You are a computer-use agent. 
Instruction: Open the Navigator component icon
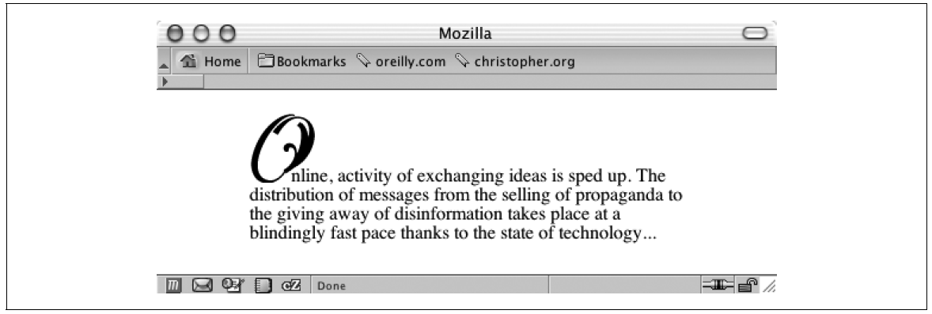coord(173,286)
